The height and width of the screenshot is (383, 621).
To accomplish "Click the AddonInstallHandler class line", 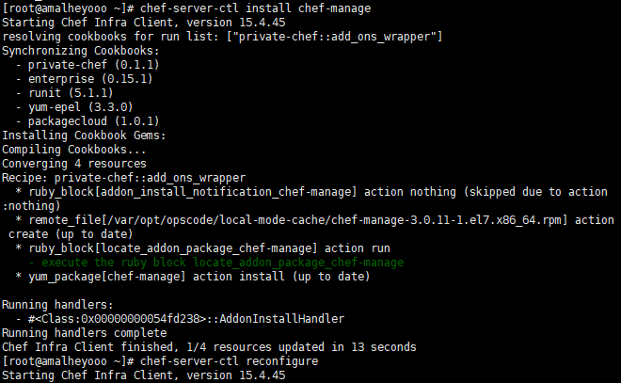I will click(180, 319).
